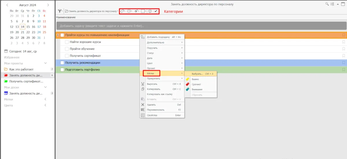Mark 'Подготовить портфолио' task as done
This screenshot has width=347, height=159.
[62, 70]
